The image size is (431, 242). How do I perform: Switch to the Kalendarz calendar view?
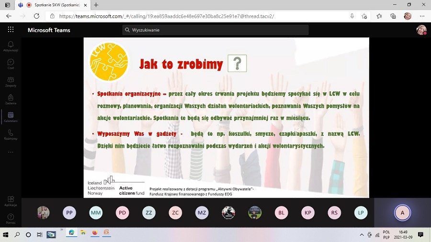click(11, 117)
